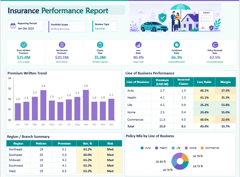The width and height of the screenshot is (240, 177).
Task: Click the Policy Mix by Line of Business title
Action: pos(150,136)
